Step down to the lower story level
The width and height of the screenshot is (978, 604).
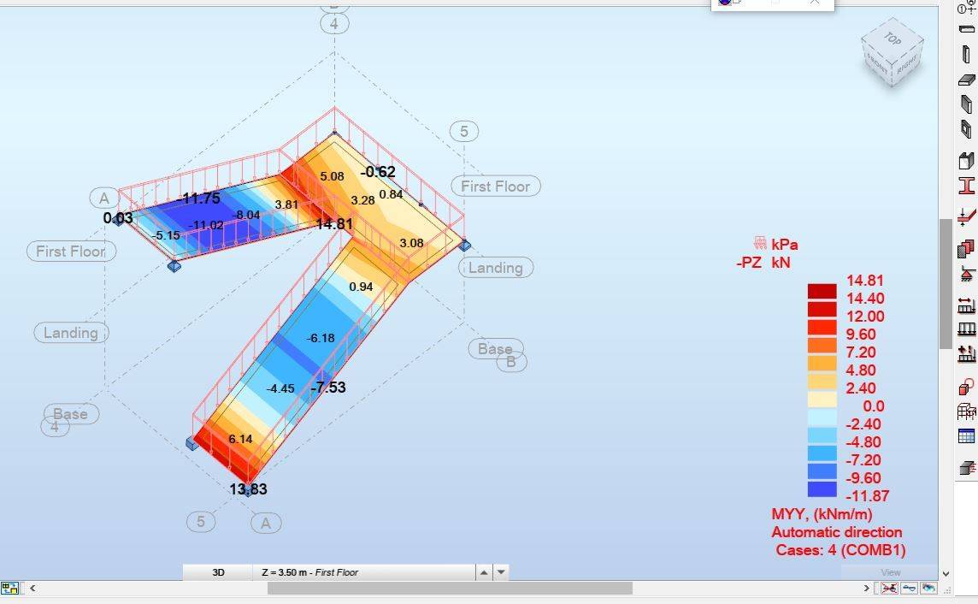point(502,572)
